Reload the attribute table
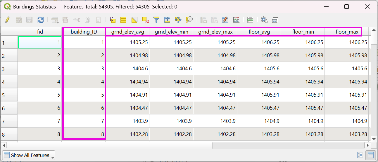 (x=40, y=20)
